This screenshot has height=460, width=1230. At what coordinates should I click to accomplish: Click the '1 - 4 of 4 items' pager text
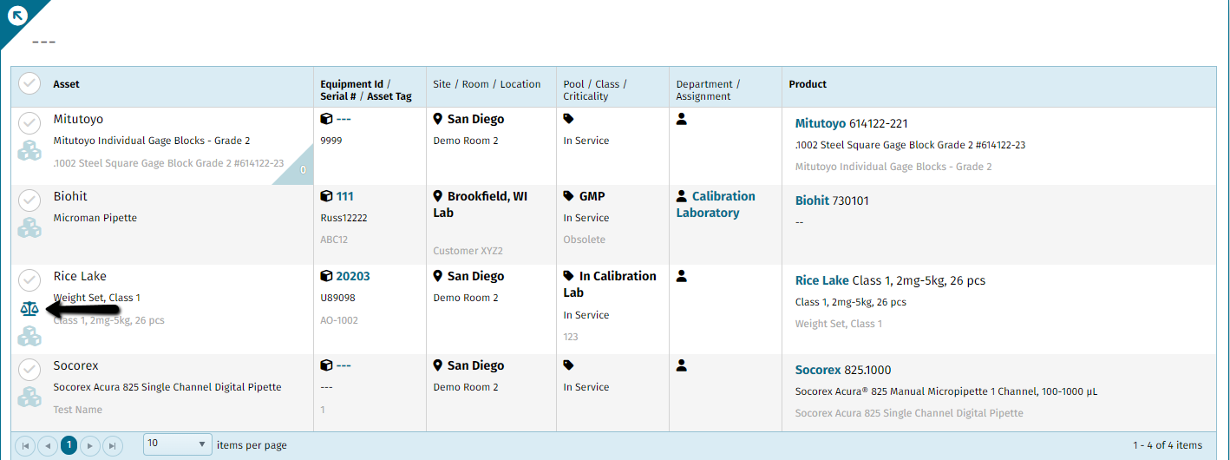1168,445
